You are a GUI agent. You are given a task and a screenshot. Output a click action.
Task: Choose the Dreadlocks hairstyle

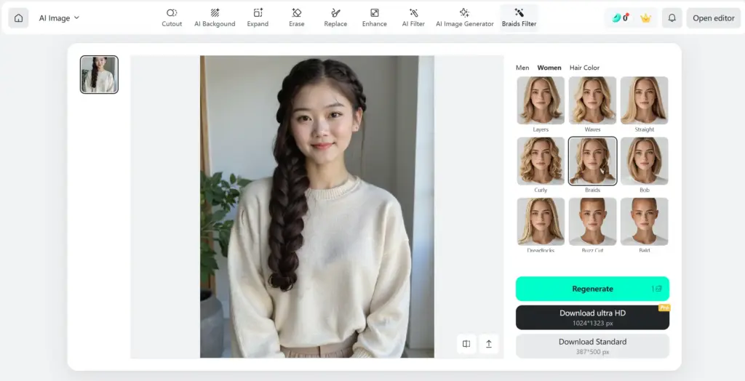pyautogui.click(x=541, y=222)
